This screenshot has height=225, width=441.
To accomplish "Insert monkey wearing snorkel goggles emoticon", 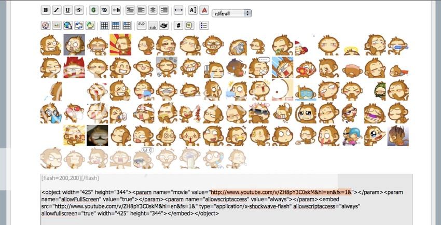I will click(306, 93).
